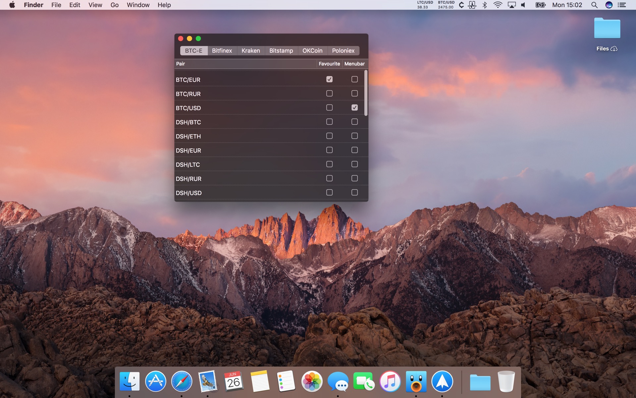
Task: Mark DSH/EUR as Favourite
Action: point(329,150)
